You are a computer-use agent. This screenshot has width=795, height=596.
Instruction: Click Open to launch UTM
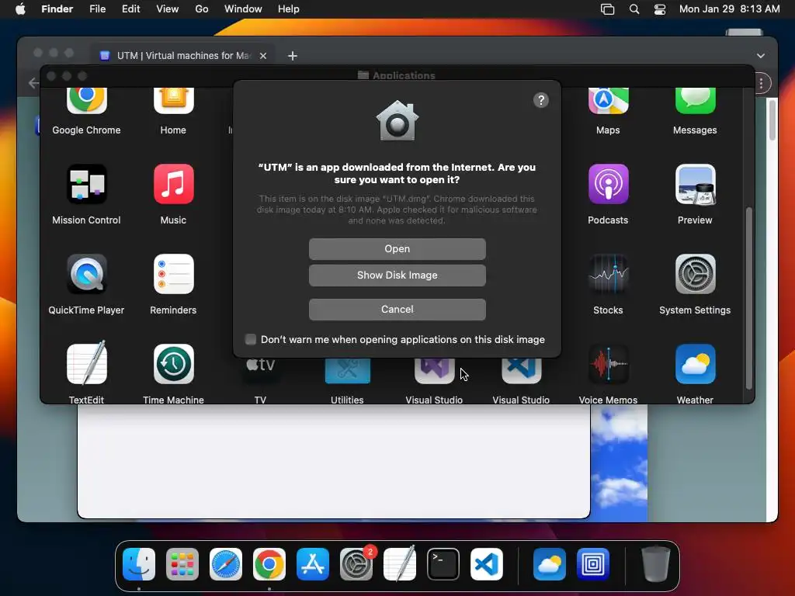[397, 249]
